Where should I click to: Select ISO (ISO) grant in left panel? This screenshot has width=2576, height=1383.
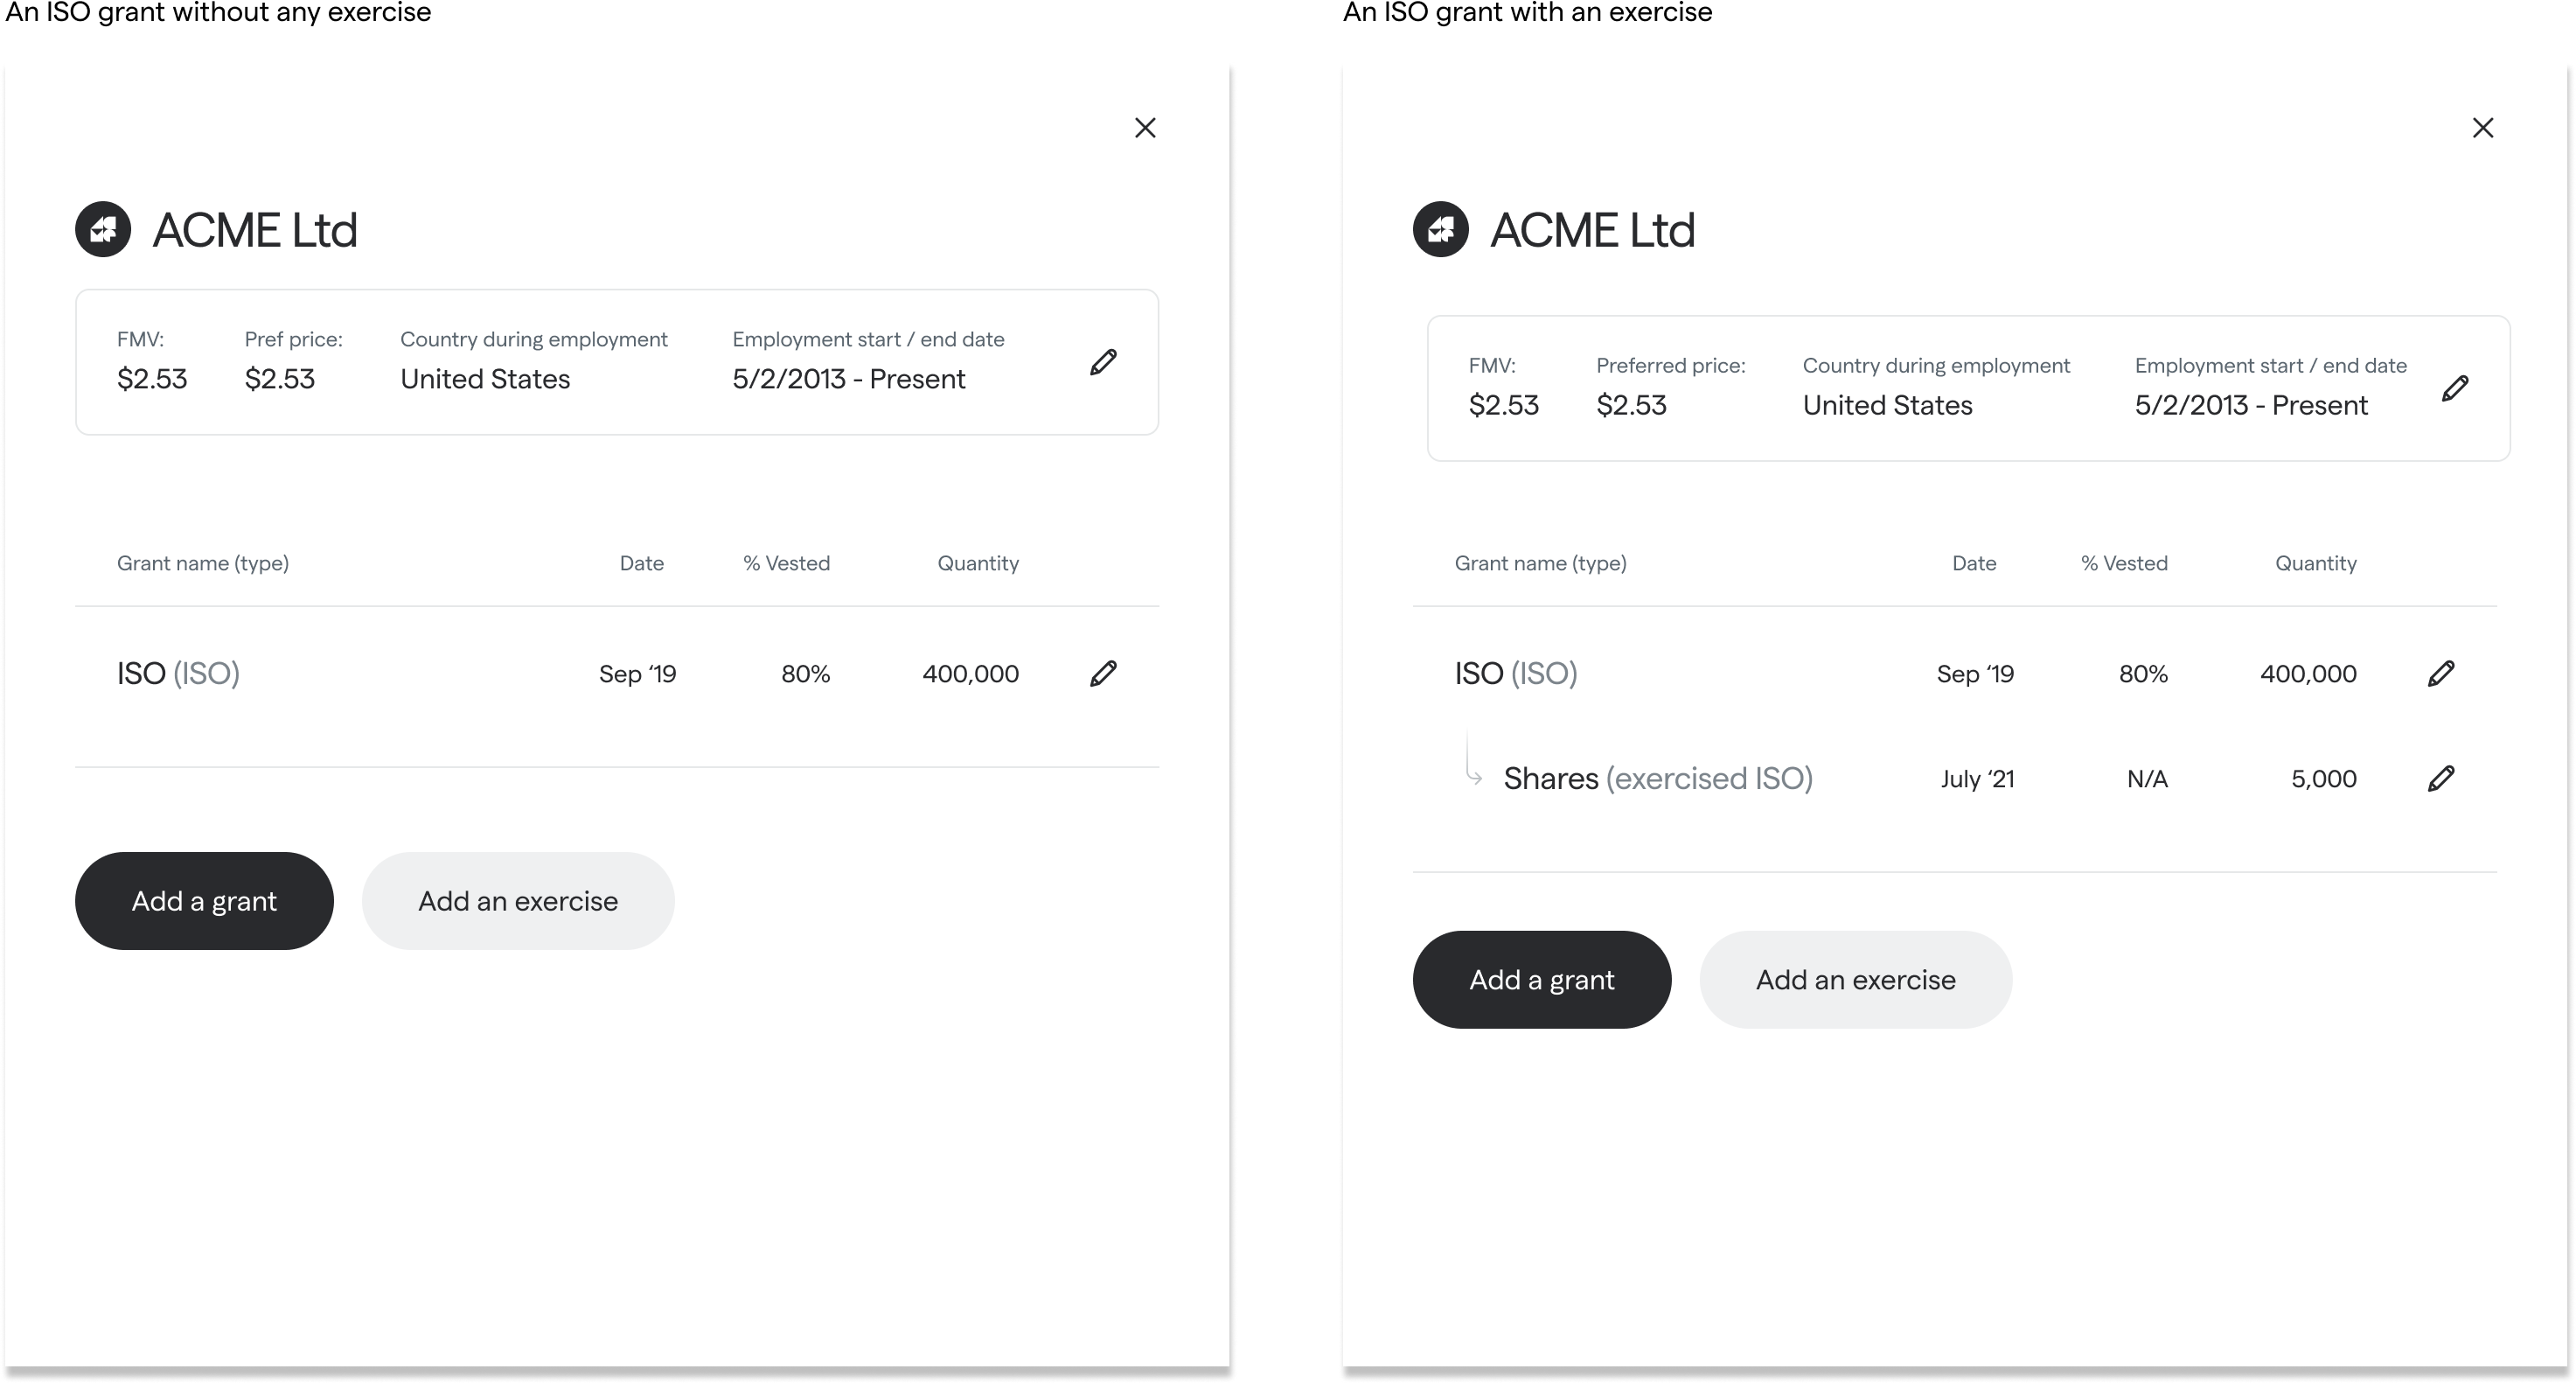[x=178, y=674]
